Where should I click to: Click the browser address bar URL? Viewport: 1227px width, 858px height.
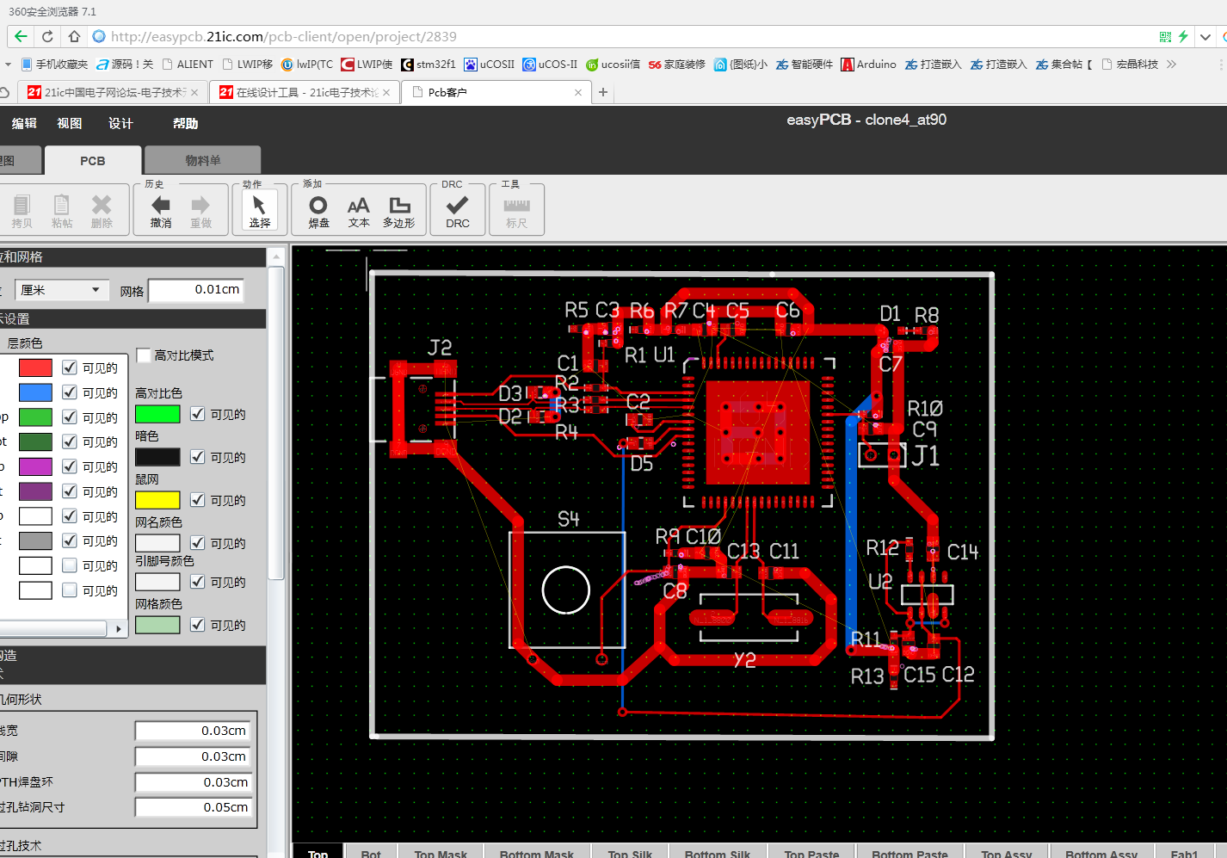(284, 36)
